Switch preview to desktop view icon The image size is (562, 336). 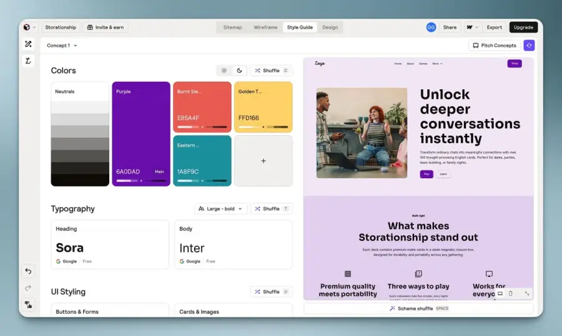(x=500, y=294)
